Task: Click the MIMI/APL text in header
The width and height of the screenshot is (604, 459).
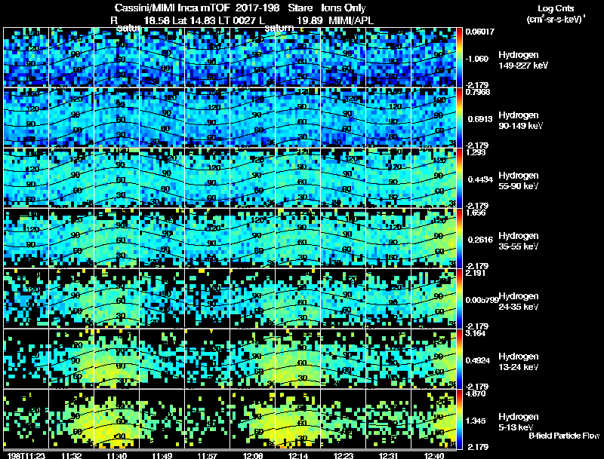Action: (x=351, y=20)
